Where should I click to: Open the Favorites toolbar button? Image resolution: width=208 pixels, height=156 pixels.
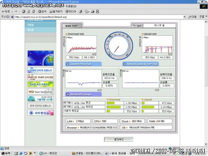pyautogui.click(x=56, y=12)
